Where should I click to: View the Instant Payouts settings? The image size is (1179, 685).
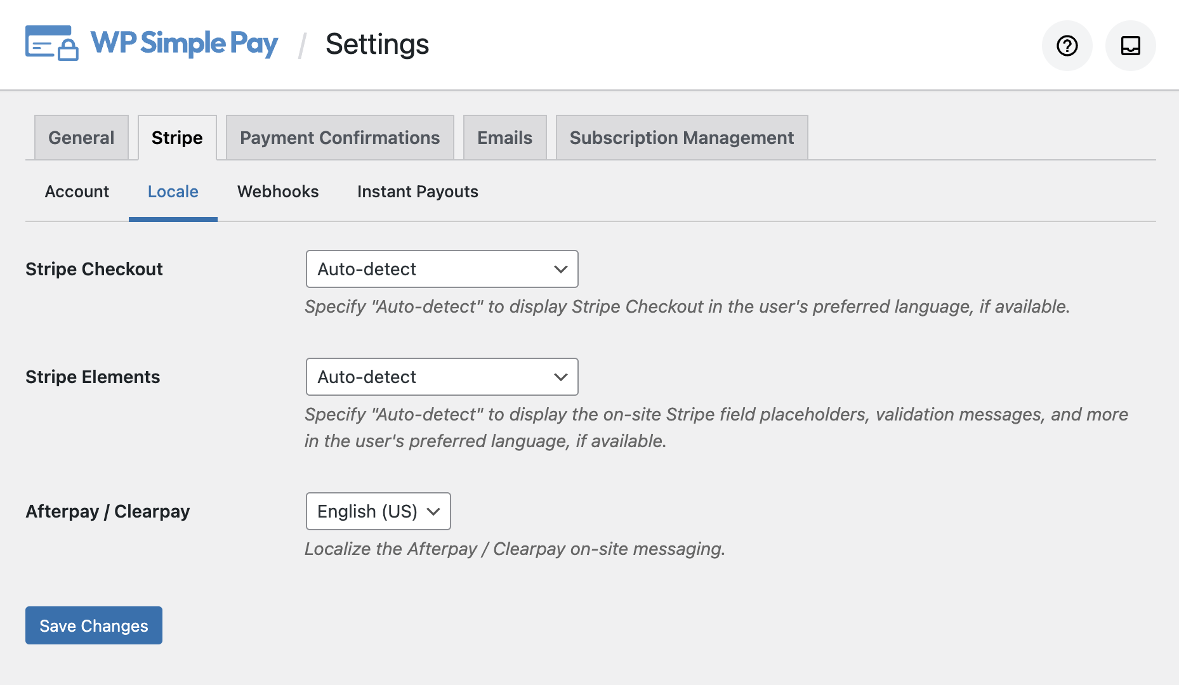coord(418,192)
